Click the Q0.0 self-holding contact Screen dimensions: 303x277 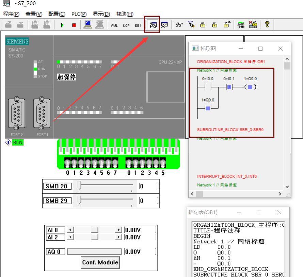pyautogui.click(x=208, y=108)
